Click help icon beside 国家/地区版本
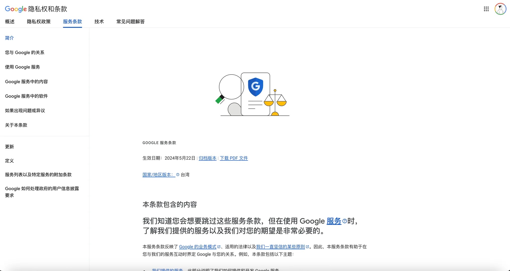Screen dimensions: 510x271 [x=178, y=175]
